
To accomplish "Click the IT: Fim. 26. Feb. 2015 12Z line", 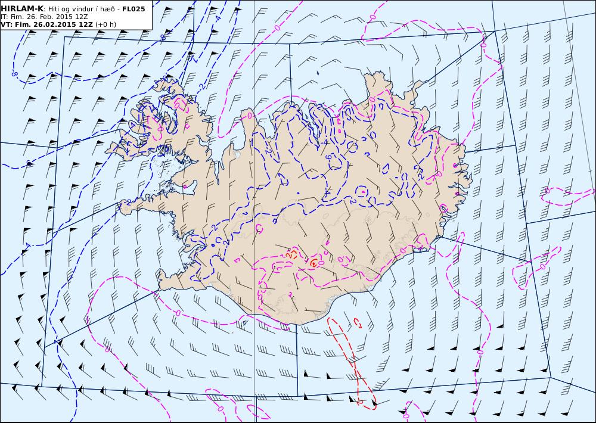I will point(44,17).
